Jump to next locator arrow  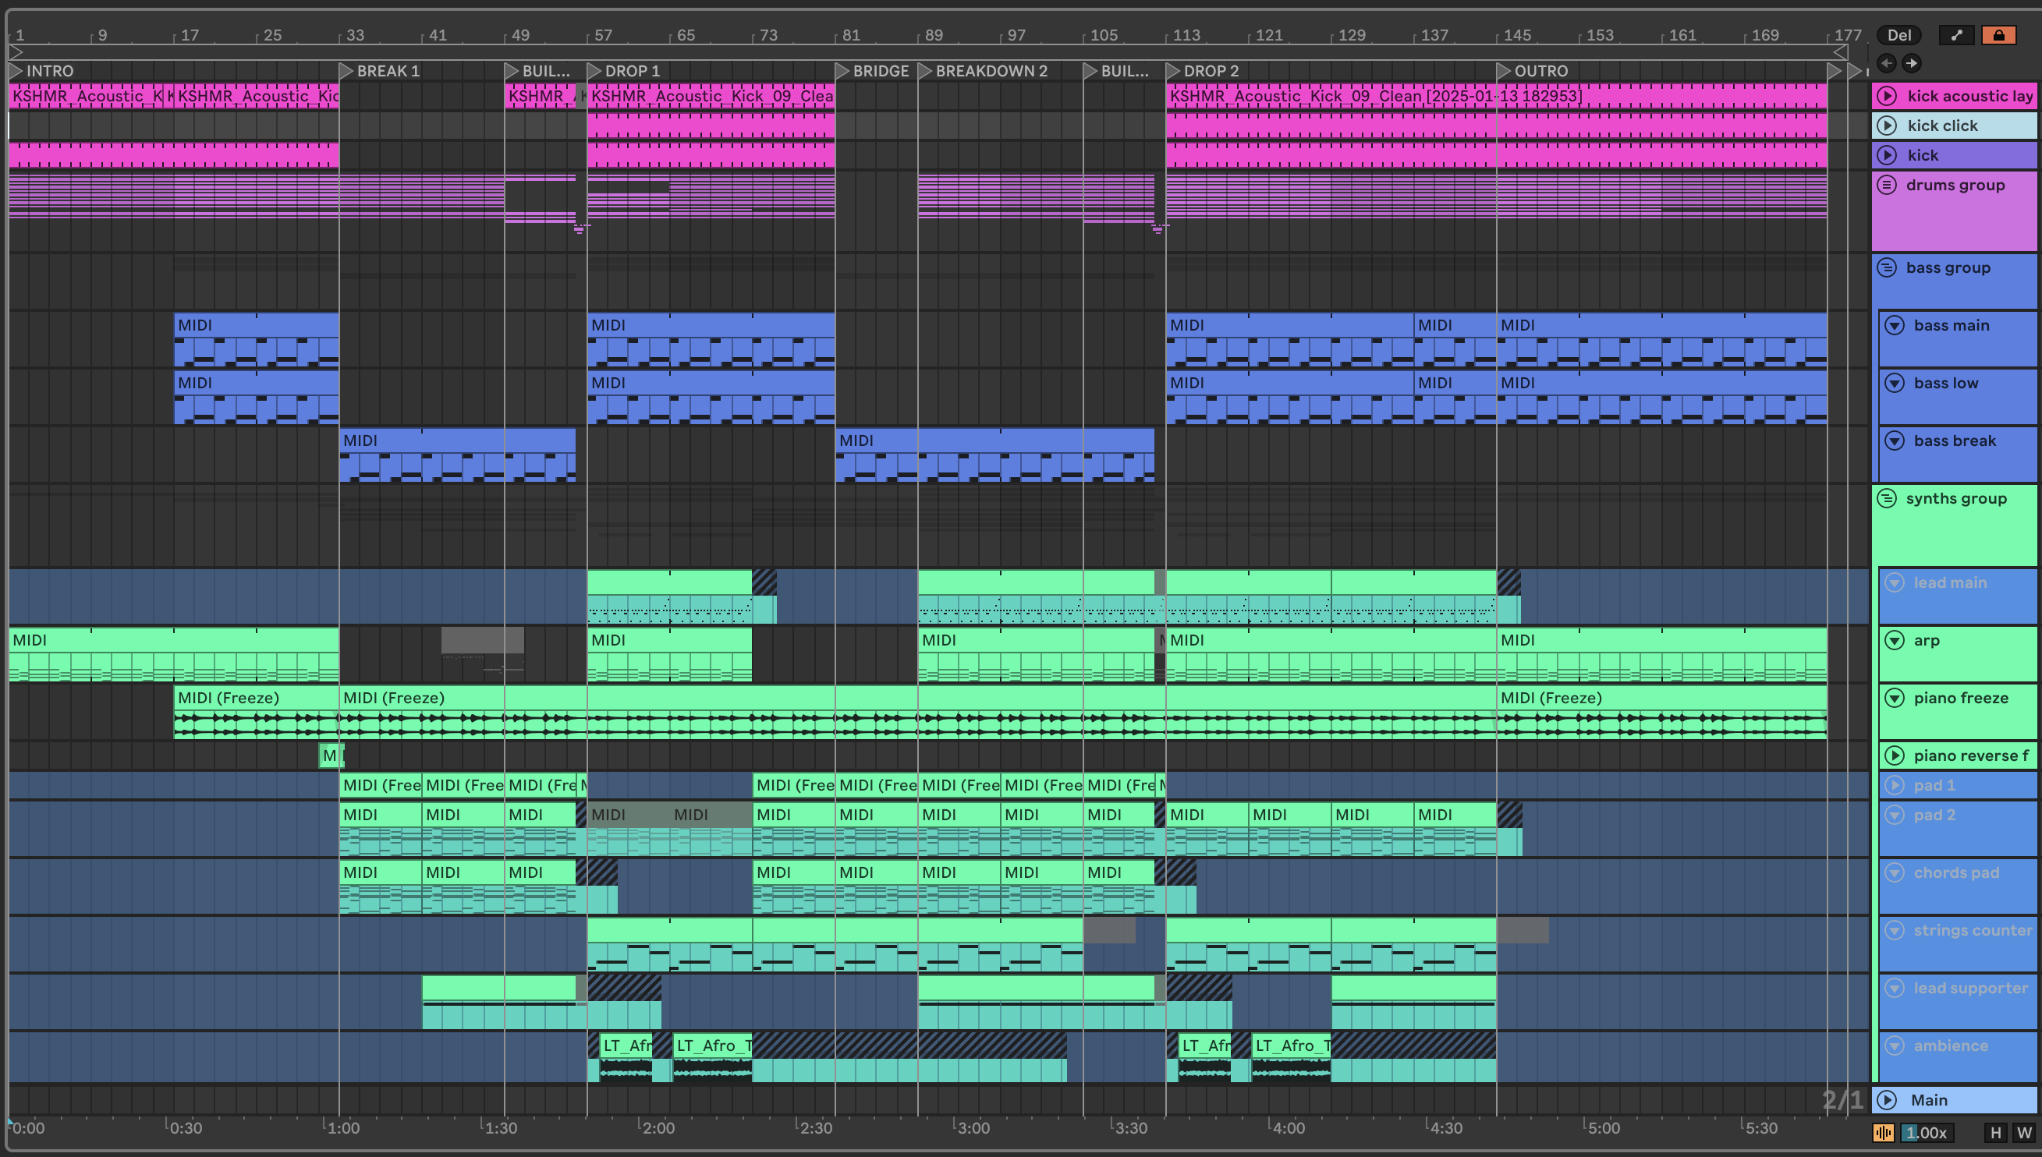click(x=1912, y=63)
